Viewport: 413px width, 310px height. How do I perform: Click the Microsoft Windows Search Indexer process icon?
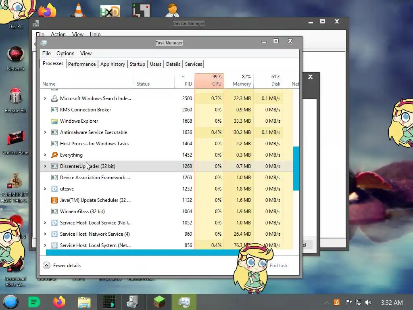pyautogui.click(x=54, y=98)
